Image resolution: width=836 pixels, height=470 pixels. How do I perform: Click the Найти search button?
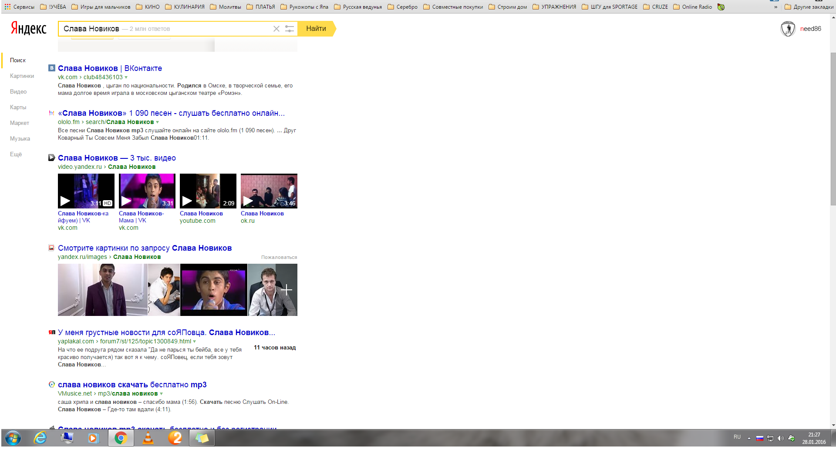click(x=316, y=29)
